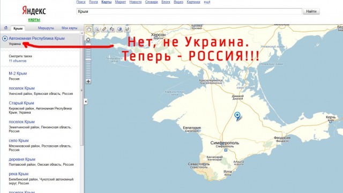Click the Смотрите также label
343x193 pixels.
20,56
